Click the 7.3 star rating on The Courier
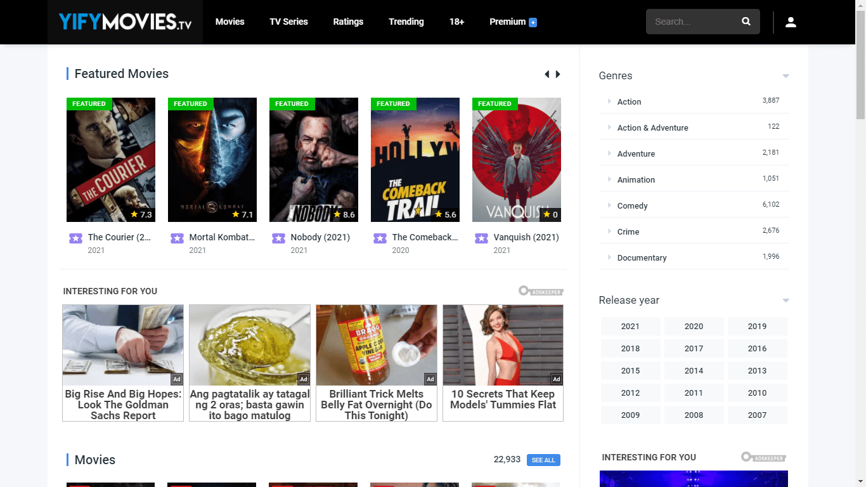 tap(141, 215)
